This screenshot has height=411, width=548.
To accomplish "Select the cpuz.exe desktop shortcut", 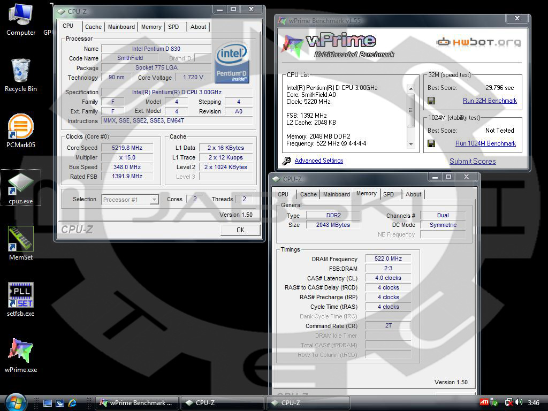I will (21, 187).
